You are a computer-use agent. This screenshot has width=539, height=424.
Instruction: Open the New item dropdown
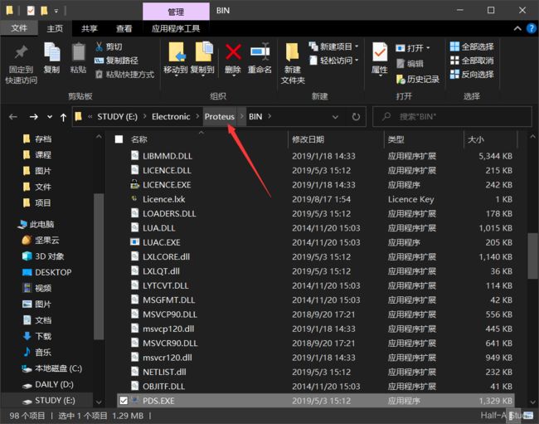coord(357,46)
